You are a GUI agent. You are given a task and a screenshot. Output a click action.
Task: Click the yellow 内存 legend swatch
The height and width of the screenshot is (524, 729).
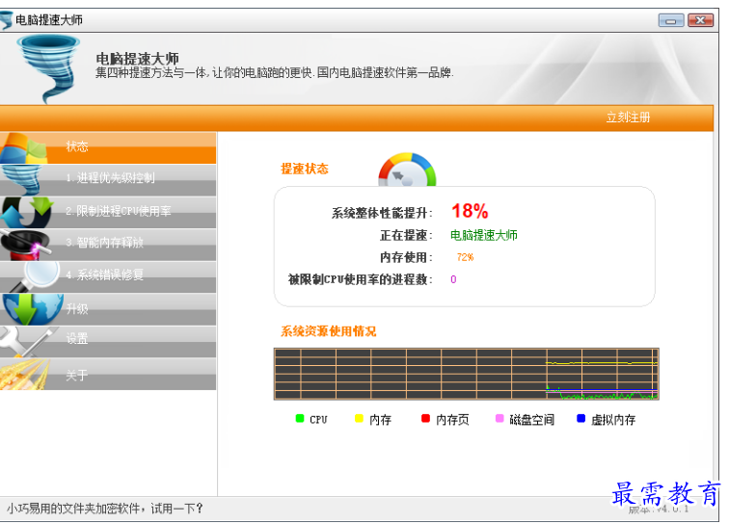tap(359, 419)
